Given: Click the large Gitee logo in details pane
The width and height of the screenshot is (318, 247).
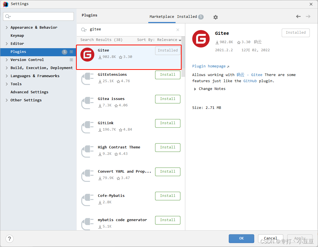Looking at the screenshot, I should click(x=201, y=39).
